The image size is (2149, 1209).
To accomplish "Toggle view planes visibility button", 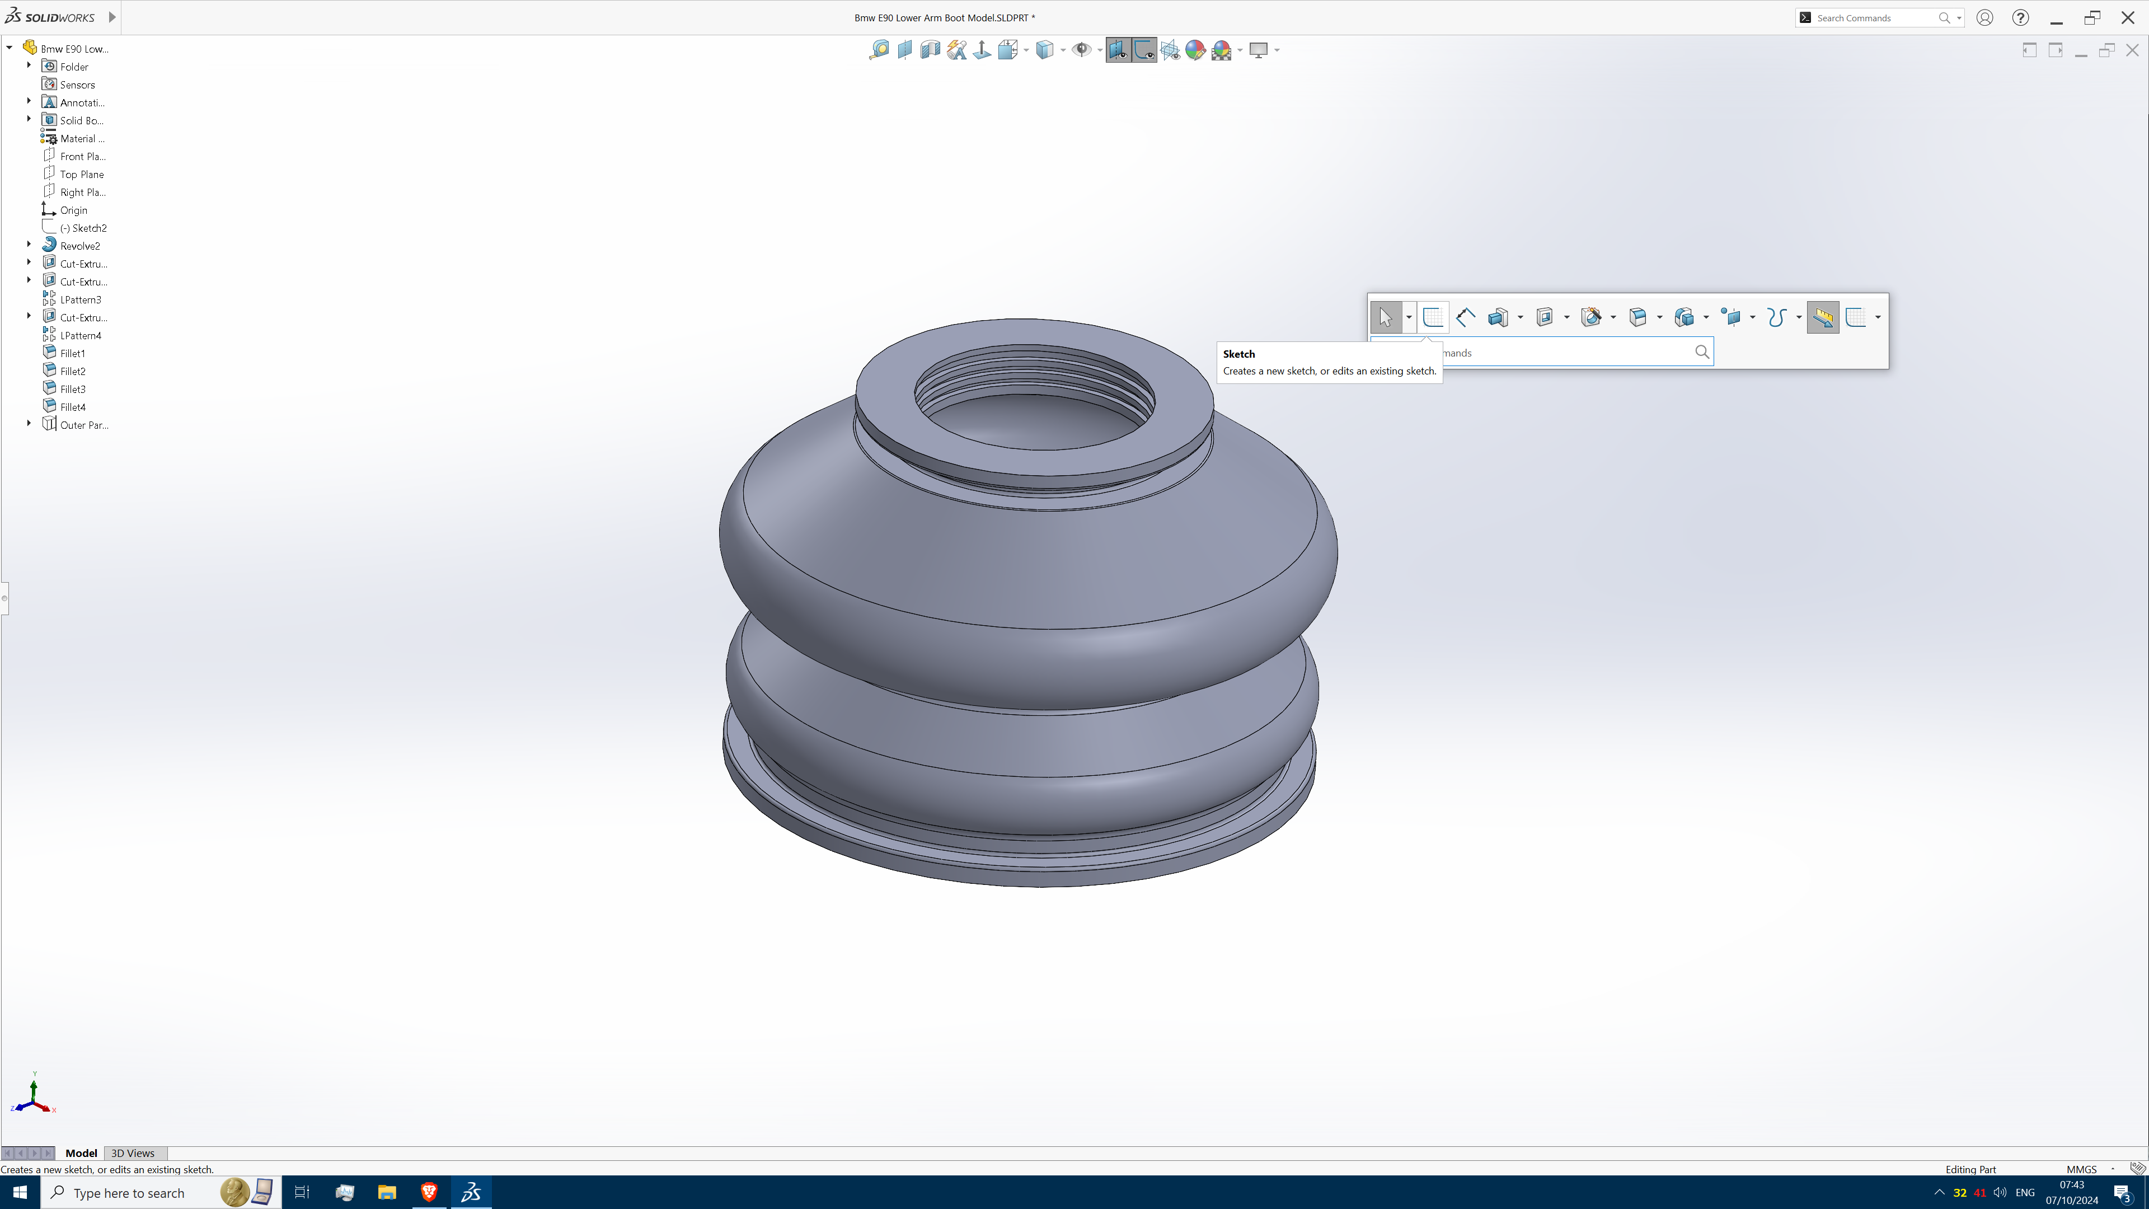I will point(1118,50).
